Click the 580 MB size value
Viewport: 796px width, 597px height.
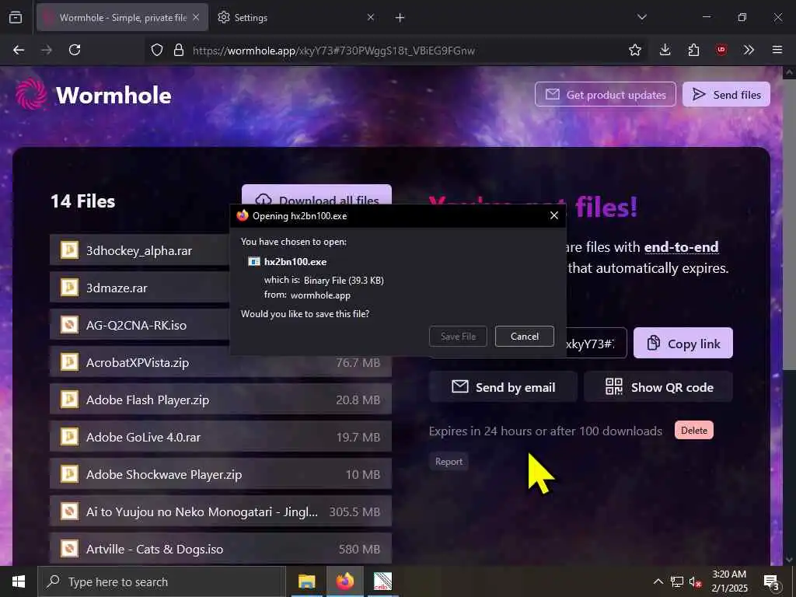(x=359, y=550)
